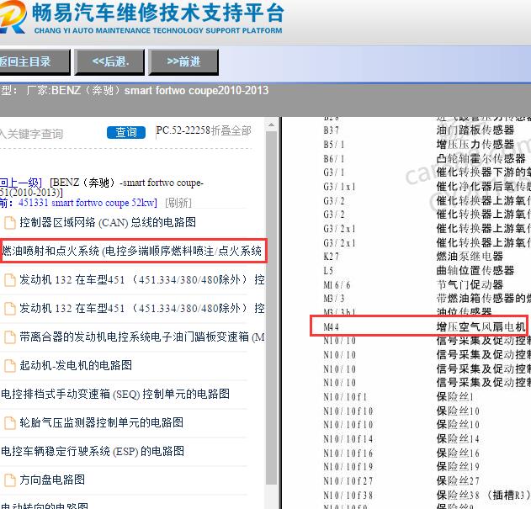Select the N10/10f1 保险丝1 row
The height and width of the screenshot is (509, 531).
398,396
